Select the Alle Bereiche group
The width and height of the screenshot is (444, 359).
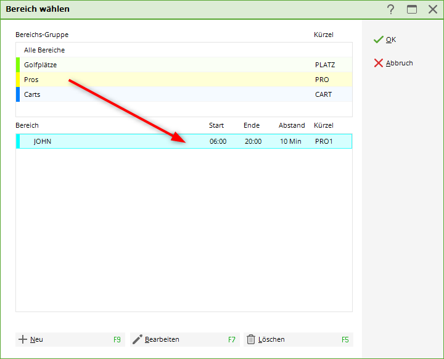tap(44, 50)
